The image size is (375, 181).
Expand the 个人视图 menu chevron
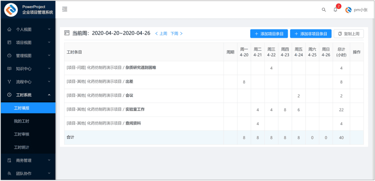click(49, 29)
